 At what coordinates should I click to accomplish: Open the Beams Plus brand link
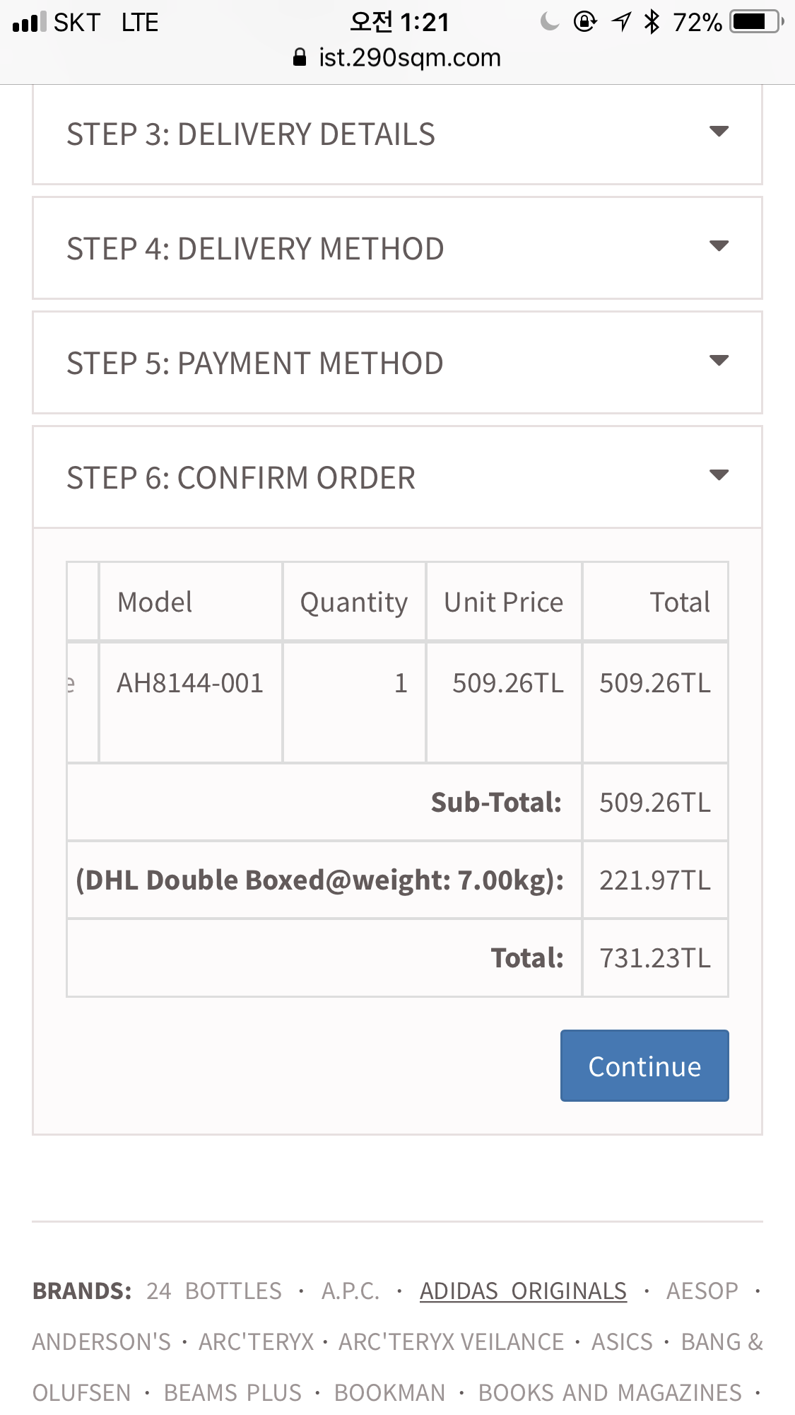click(x=232, y=1393)
